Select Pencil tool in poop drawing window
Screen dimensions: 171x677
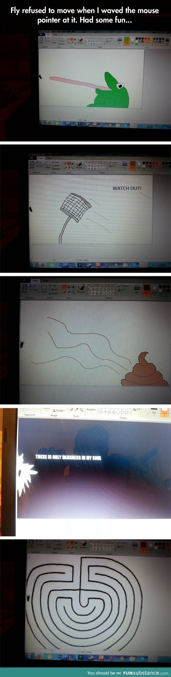click(x=65, y=287)
